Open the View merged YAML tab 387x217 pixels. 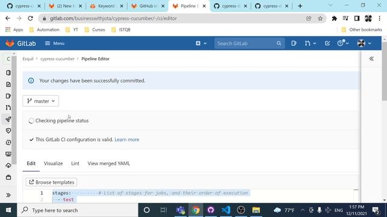point(109,163)
